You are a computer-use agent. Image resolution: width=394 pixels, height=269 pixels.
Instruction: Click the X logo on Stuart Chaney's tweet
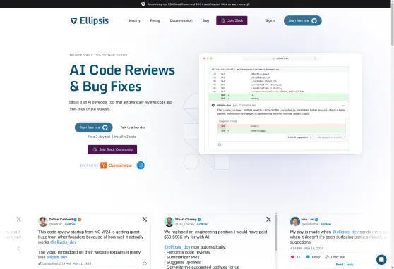tap(268, 220)
